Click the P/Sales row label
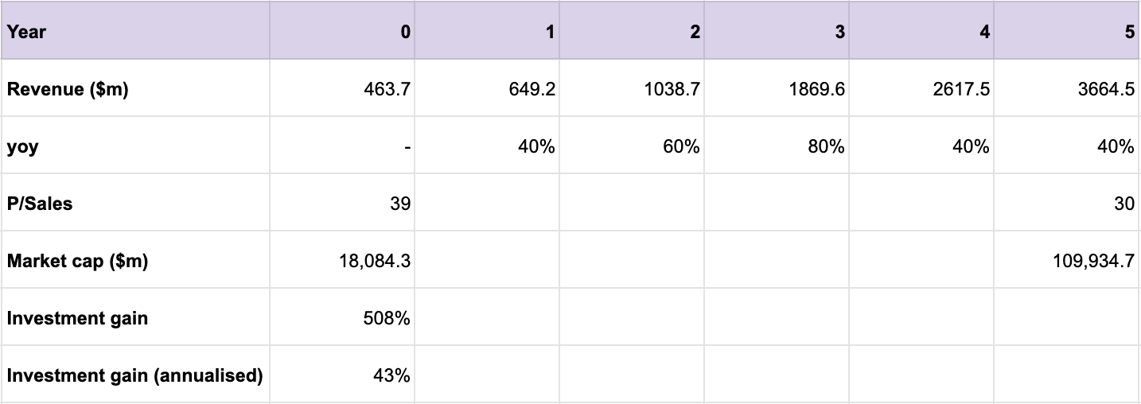 (x=135, y=204)
